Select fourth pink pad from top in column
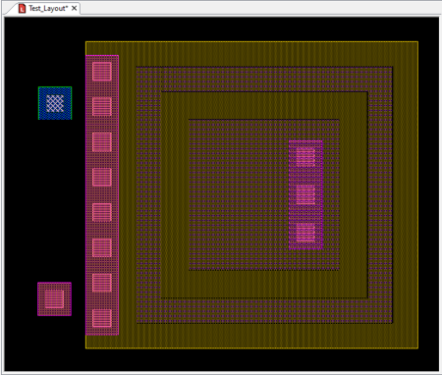This screenshot has height=375, width=442. 102,177
